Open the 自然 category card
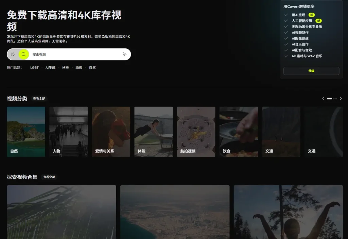This screenshot has height=239, width=348. tap(26, 132)
